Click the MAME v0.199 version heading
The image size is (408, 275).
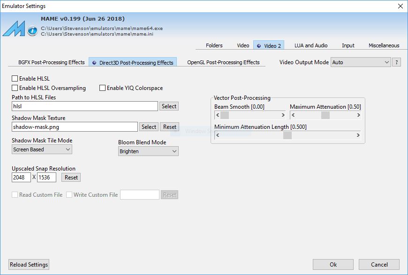(x=83, y=19)
